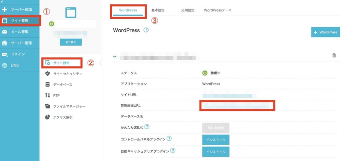Click the envelope icon beside メール管理
Image resolution: width=345 pixels, height=161 pixels.
(4, 32)
